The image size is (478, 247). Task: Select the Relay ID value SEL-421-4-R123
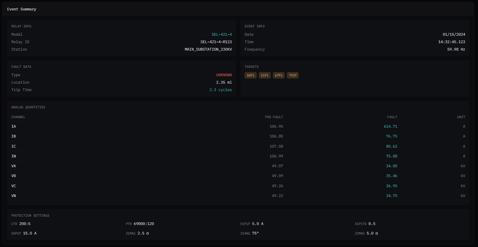click(216, 42)
